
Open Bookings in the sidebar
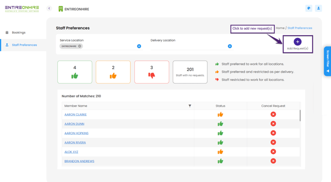click(x=19, y=32)
